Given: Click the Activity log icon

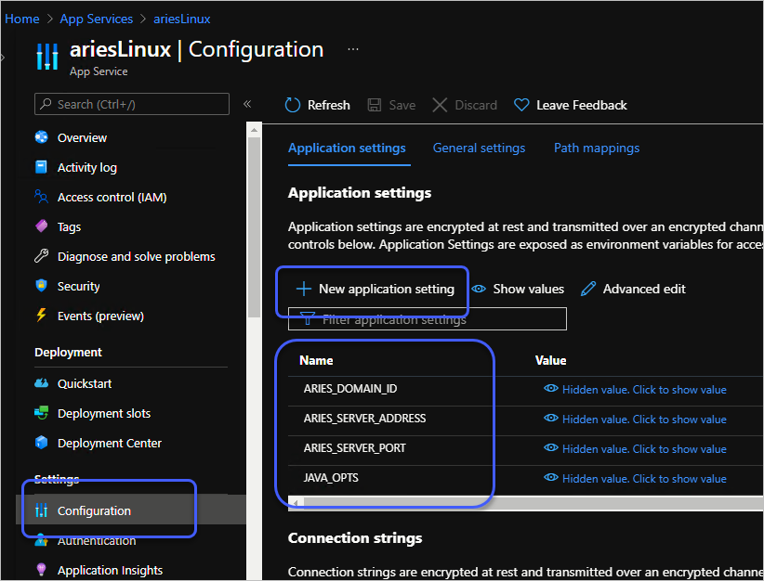Looking at the screenshot, I should point(42,167).
